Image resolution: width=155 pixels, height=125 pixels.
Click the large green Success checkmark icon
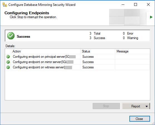pos(11,36)
